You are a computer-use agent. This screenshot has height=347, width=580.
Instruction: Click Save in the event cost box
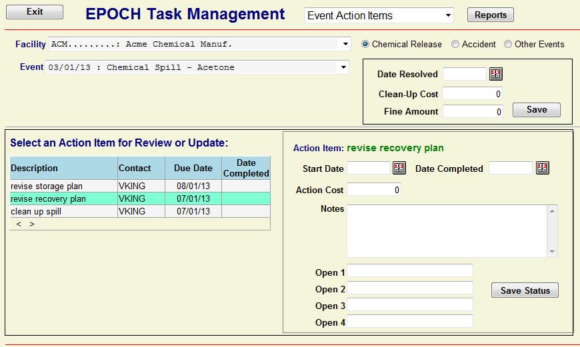537,110
